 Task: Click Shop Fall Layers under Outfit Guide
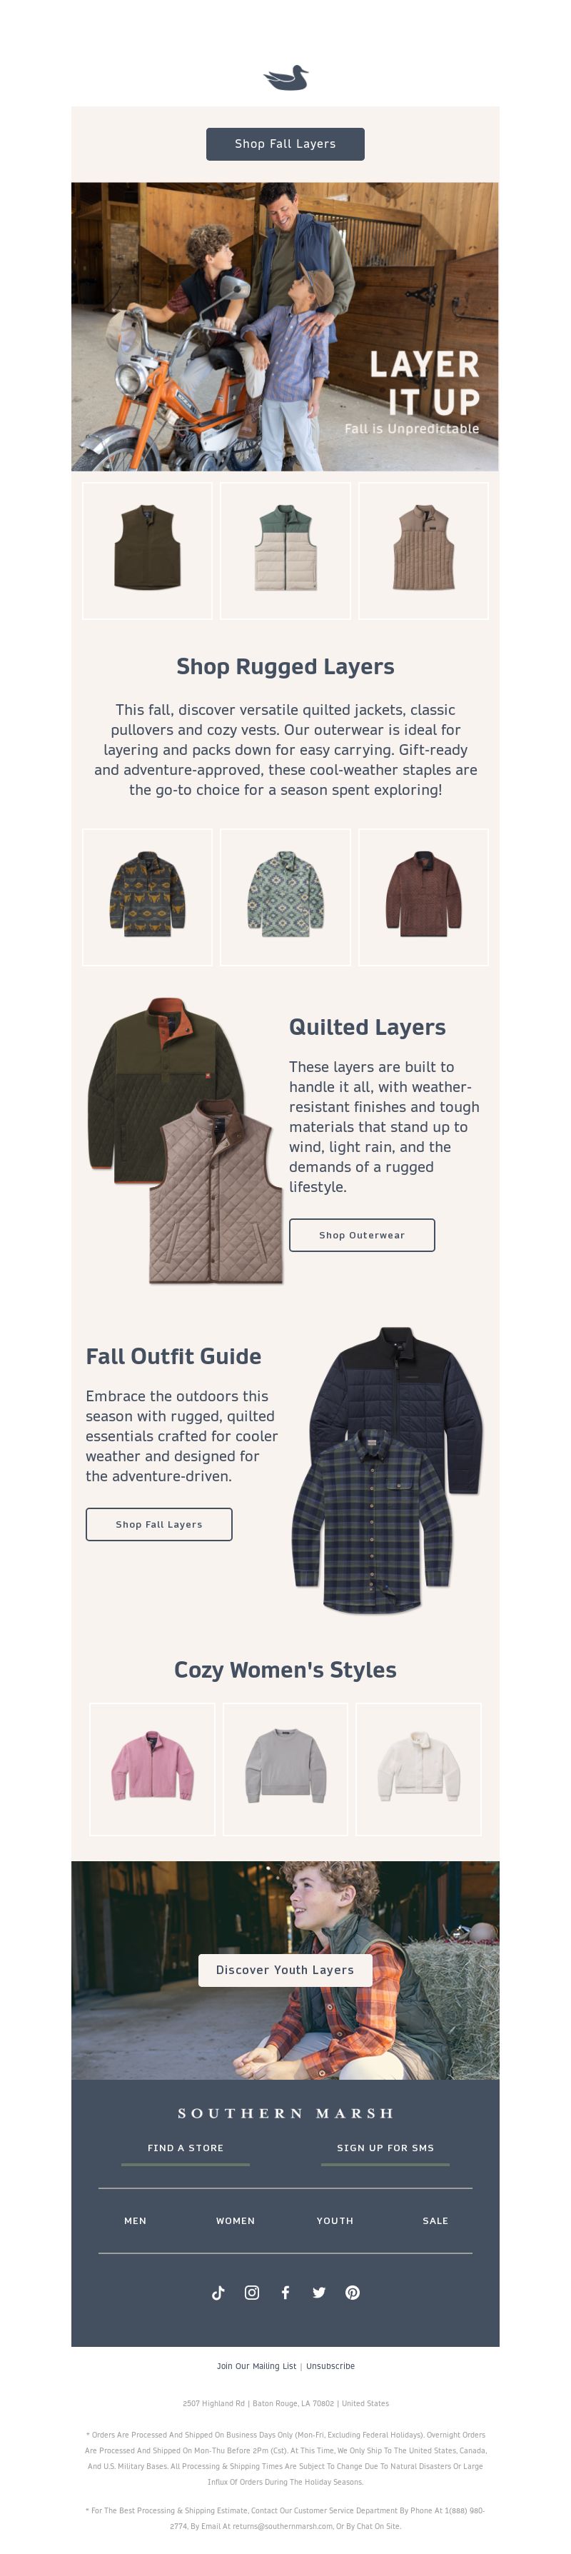[158, 1525]
